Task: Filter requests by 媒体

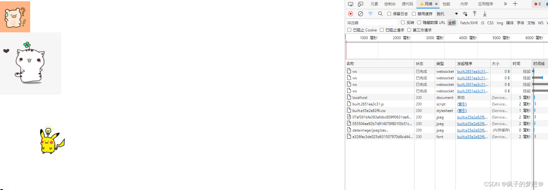Action: coord(510,23)
